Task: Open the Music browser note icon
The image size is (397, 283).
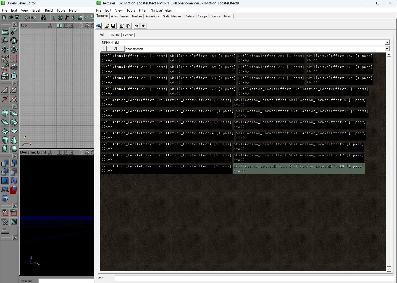Action: point(67,17)
